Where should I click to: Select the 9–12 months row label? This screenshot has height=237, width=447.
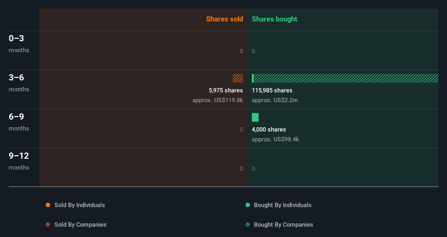(19, 161)
